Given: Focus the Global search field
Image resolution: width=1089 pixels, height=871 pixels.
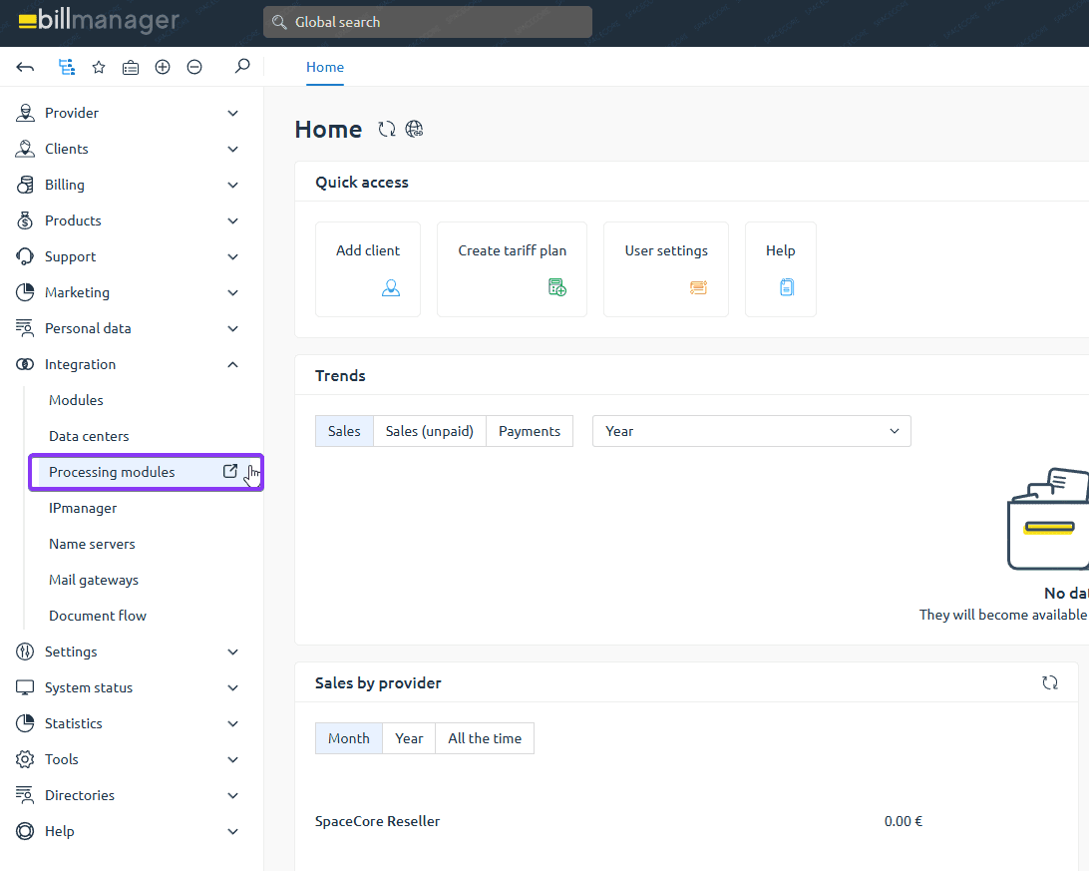Looking at the screenshot, I should point(428,22).
